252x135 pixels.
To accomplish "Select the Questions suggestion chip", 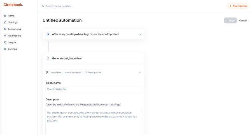I will pos(56,73).
